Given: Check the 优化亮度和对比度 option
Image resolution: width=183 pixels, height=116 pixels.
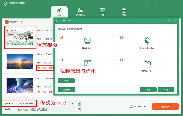Looking at the screenshot, I should [x=122, y=37].
